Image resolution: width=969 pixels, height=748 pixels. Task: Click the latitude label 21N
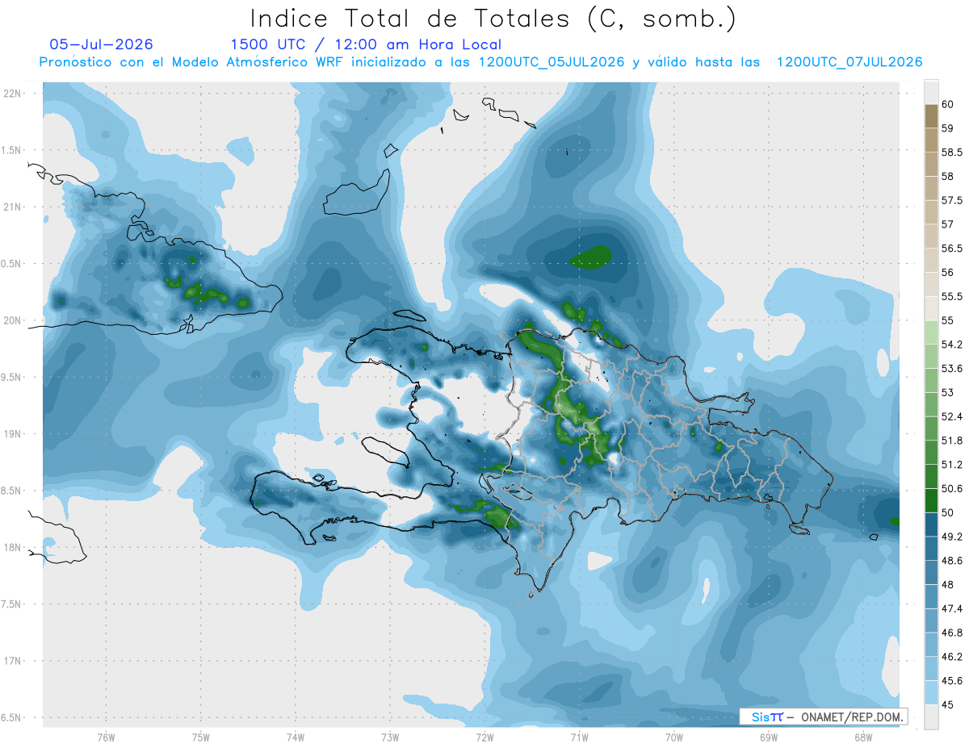click(13, 207)
